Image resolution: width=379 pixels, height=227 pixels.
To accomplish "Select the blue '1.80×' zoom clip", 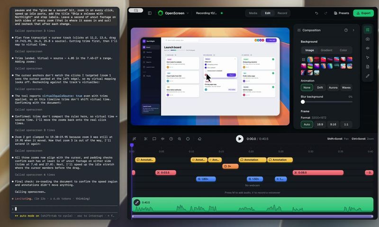I will point(206,179).
